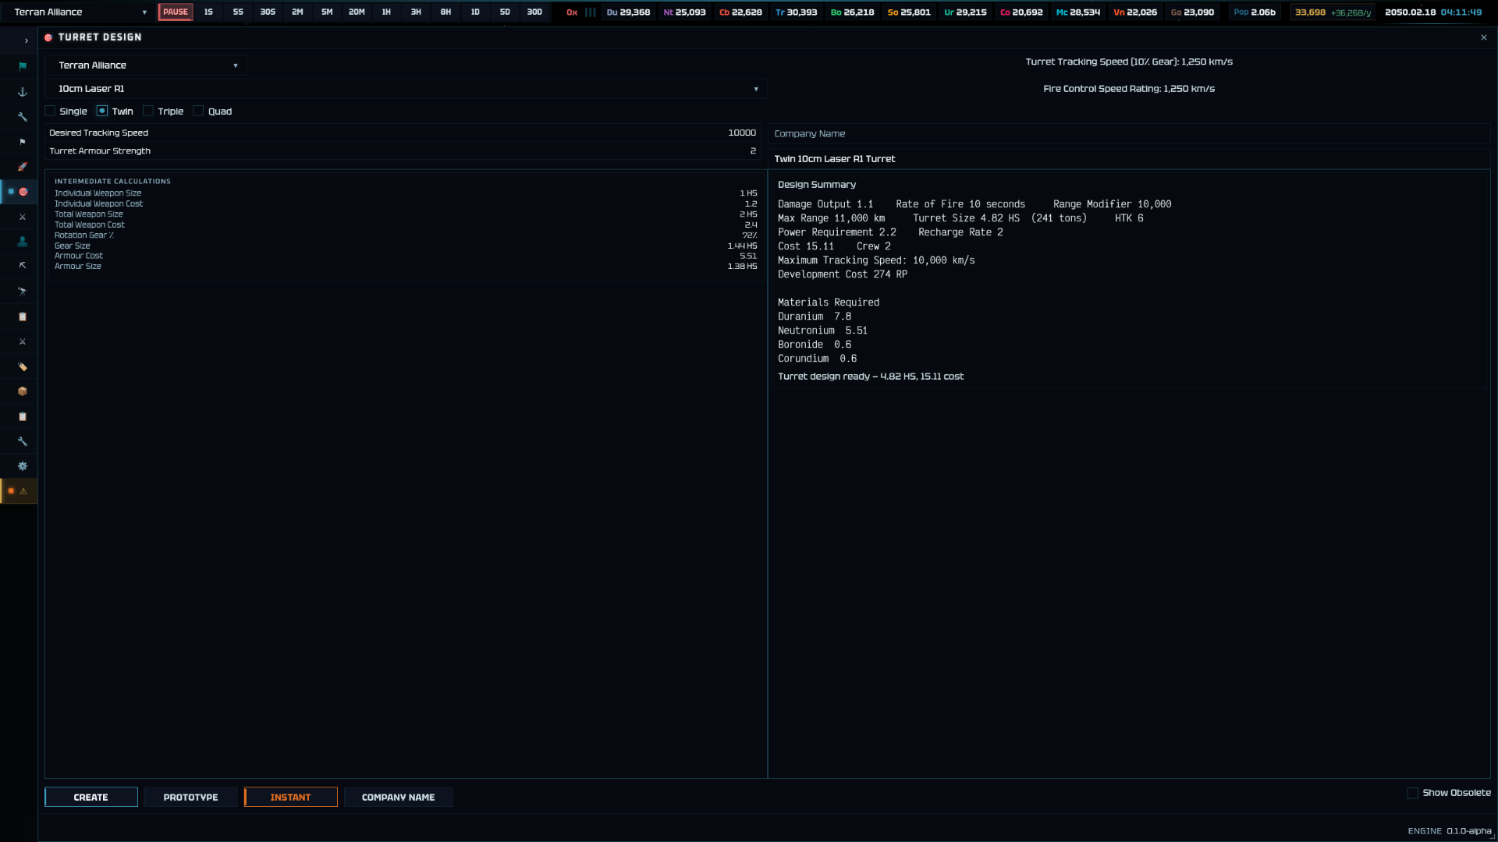Expand the sidebar with the chevron arrow
The image size is (1498, 842).
[26, 41]
